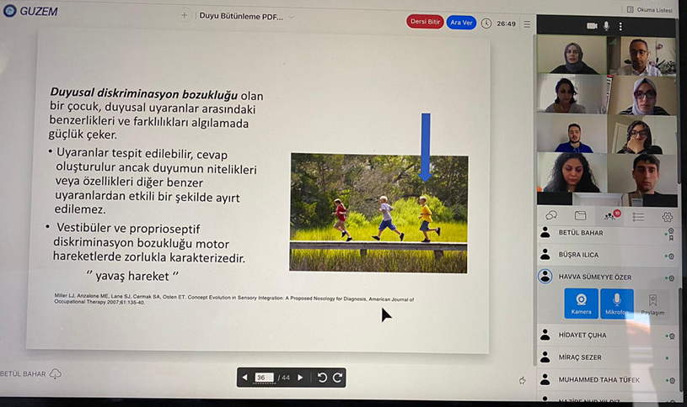Open the three-dot options above the video grid
This screenshot has width=687, height=407.
pyautogui.click(x=620, y=27)
